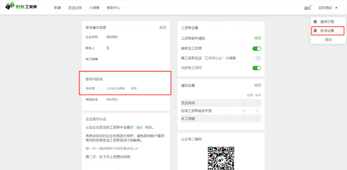This screenshot has height=170, width=347.
Task: Check the 邮件 box for 员工报错
Action: (x=257, y=119)
